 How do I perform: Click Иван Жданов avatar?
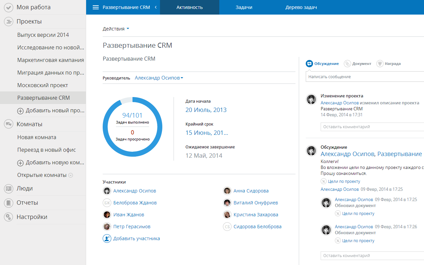pos(107,215)
